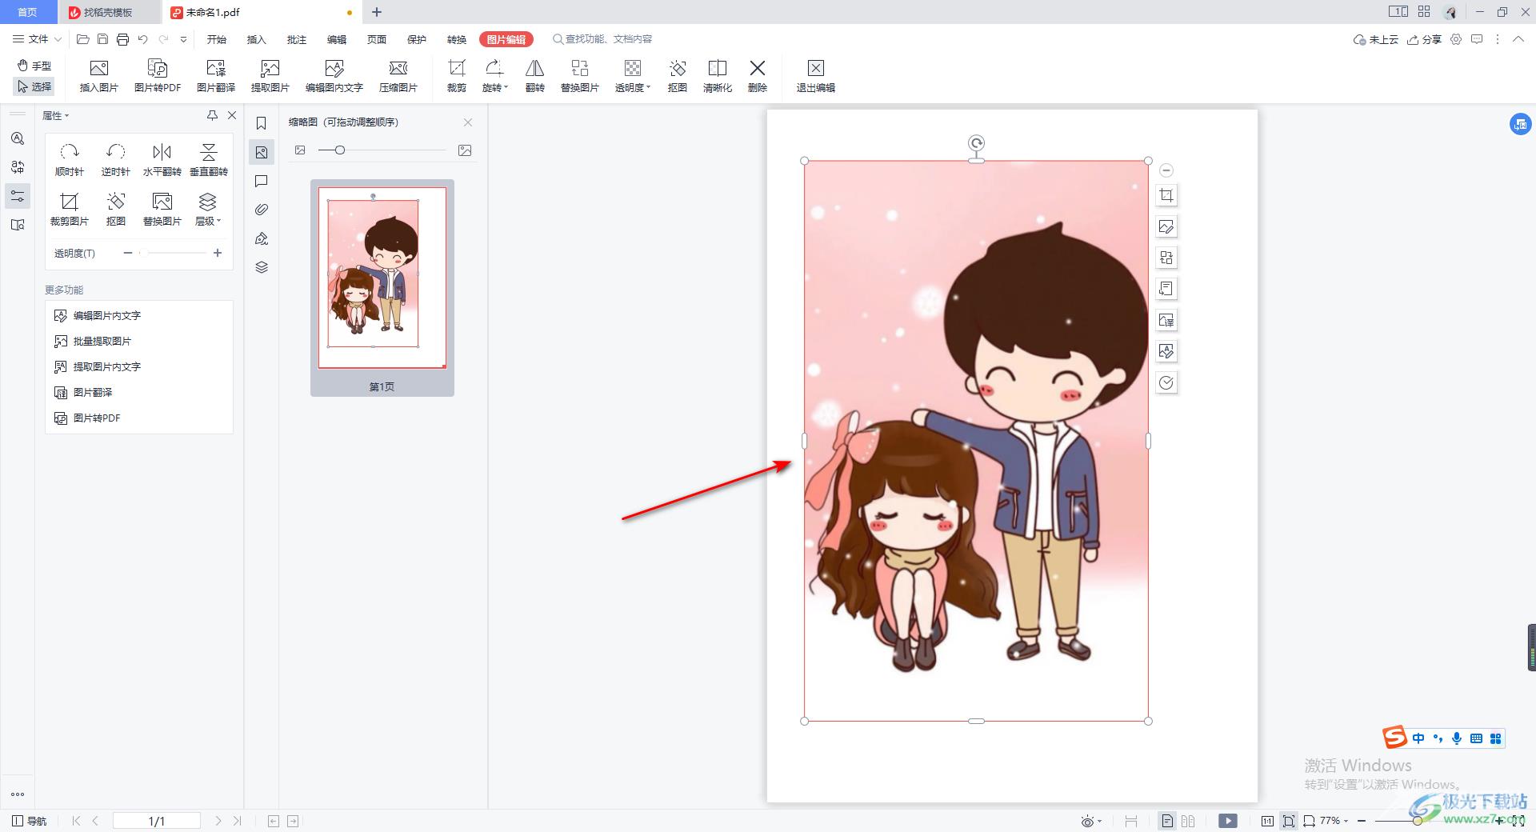Click the Extract Picture (提取图片) ribbon tool

click(270, 76)
